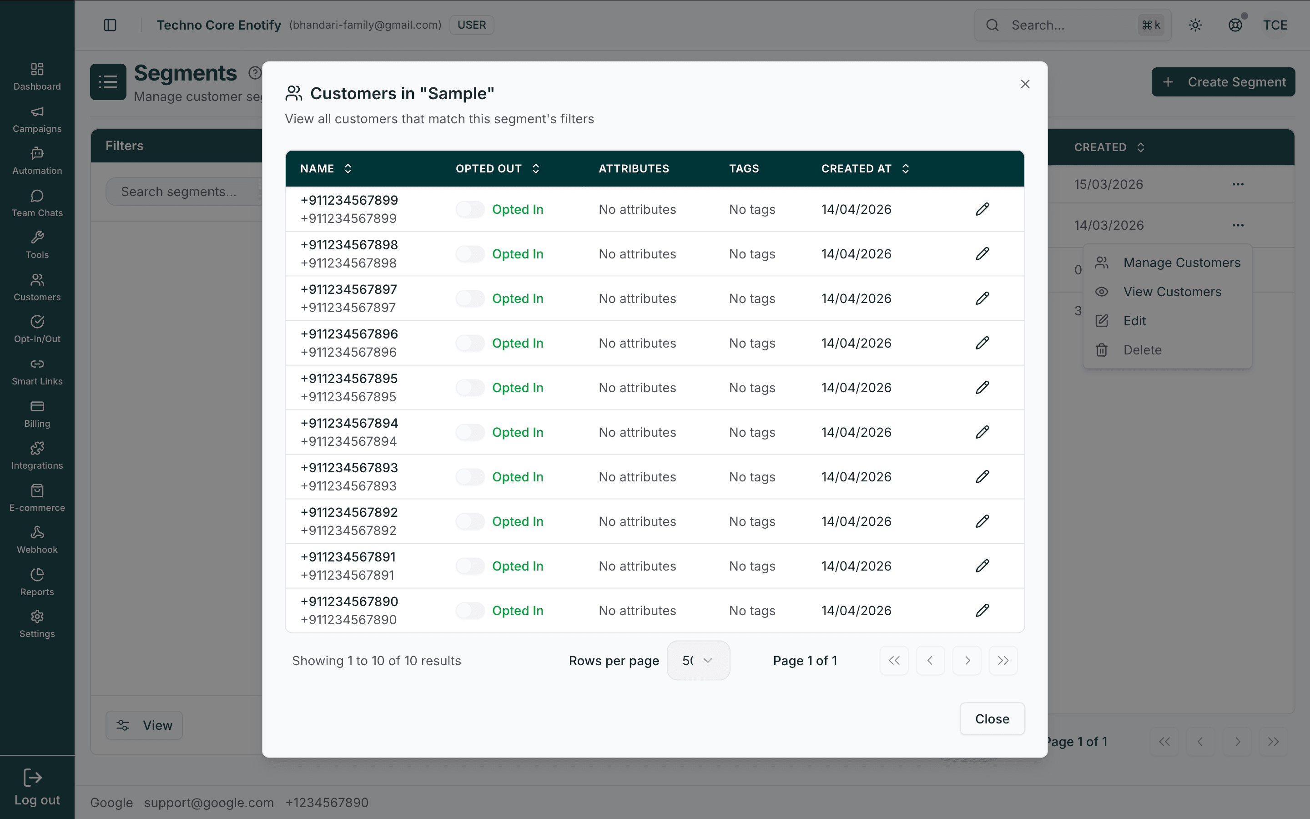
Task: Sort segments by CREATED column
Action: click(1109, 147)
